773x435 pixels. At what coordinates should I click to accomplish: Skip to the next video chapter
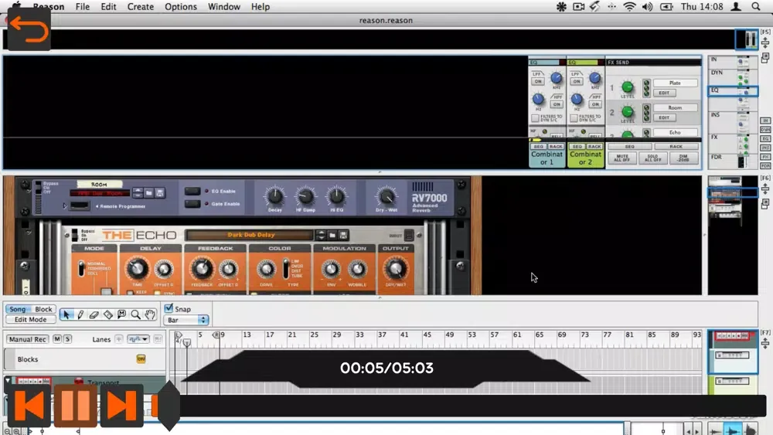point(122,406)
